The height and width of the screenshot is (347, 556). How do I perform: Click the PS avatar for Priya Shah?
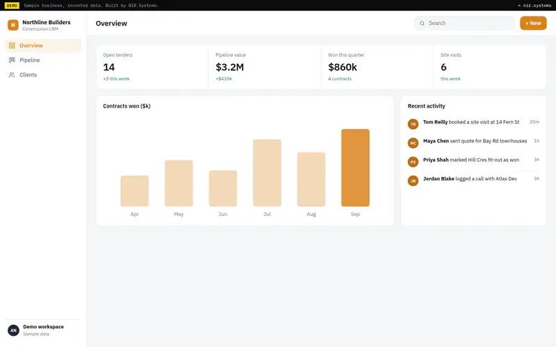pyautogui.click(x=413, y=162)
